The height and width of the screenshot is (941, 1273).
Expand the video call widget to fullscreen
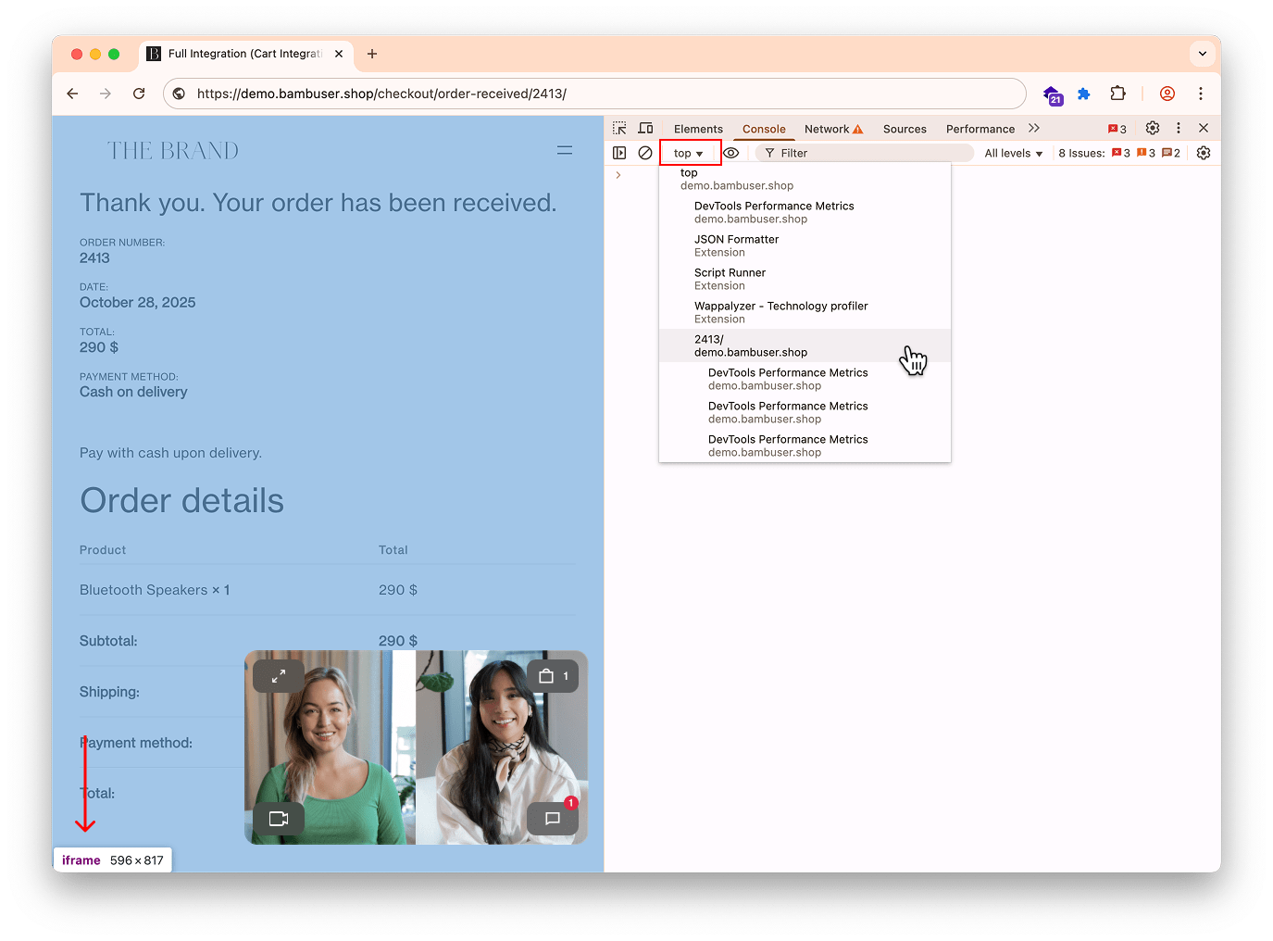(278, 675)
